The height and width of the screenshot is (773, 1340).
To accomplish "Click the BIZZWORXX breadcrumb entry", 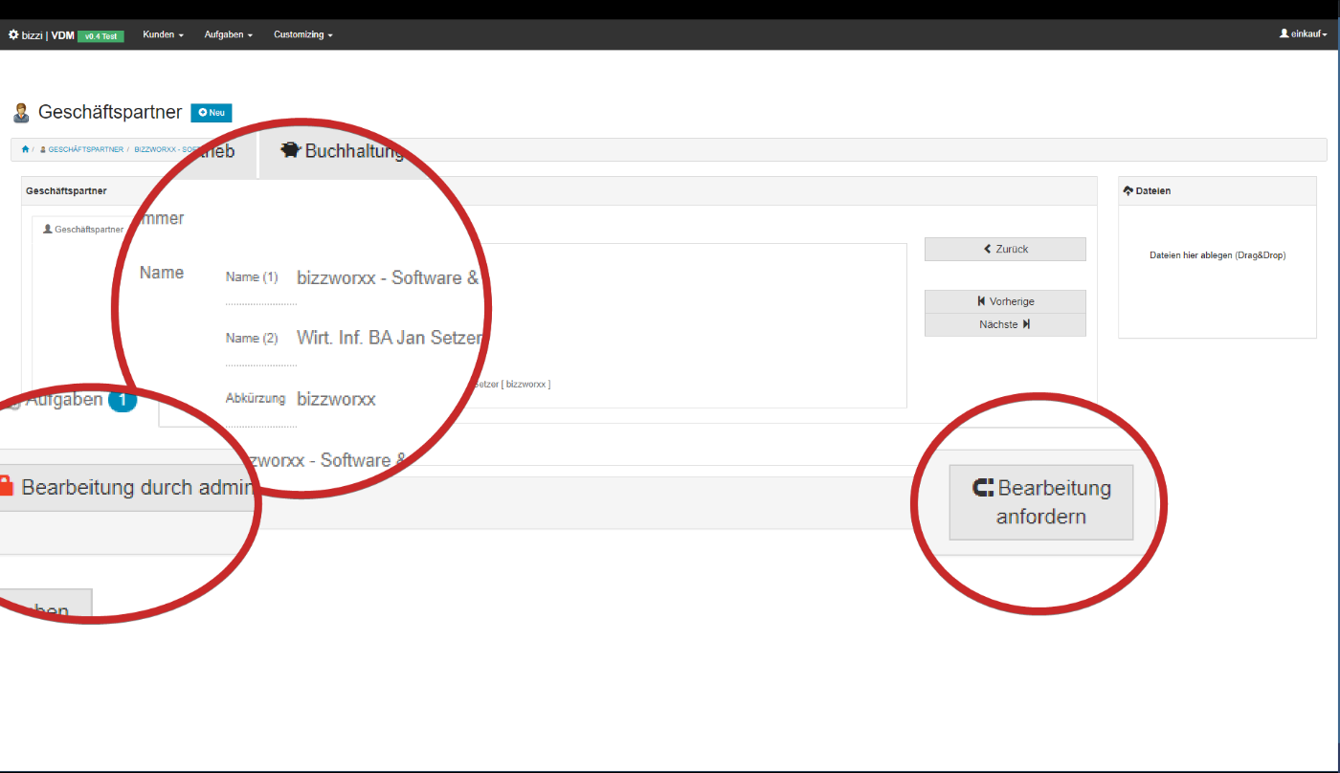I will pyautogui.click(x=167, y=150).
